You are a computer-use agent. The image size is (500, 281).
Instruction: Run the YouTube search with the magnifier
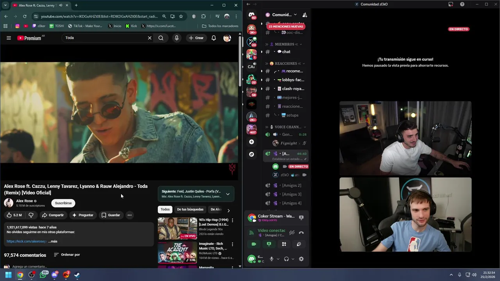(161, 38)
